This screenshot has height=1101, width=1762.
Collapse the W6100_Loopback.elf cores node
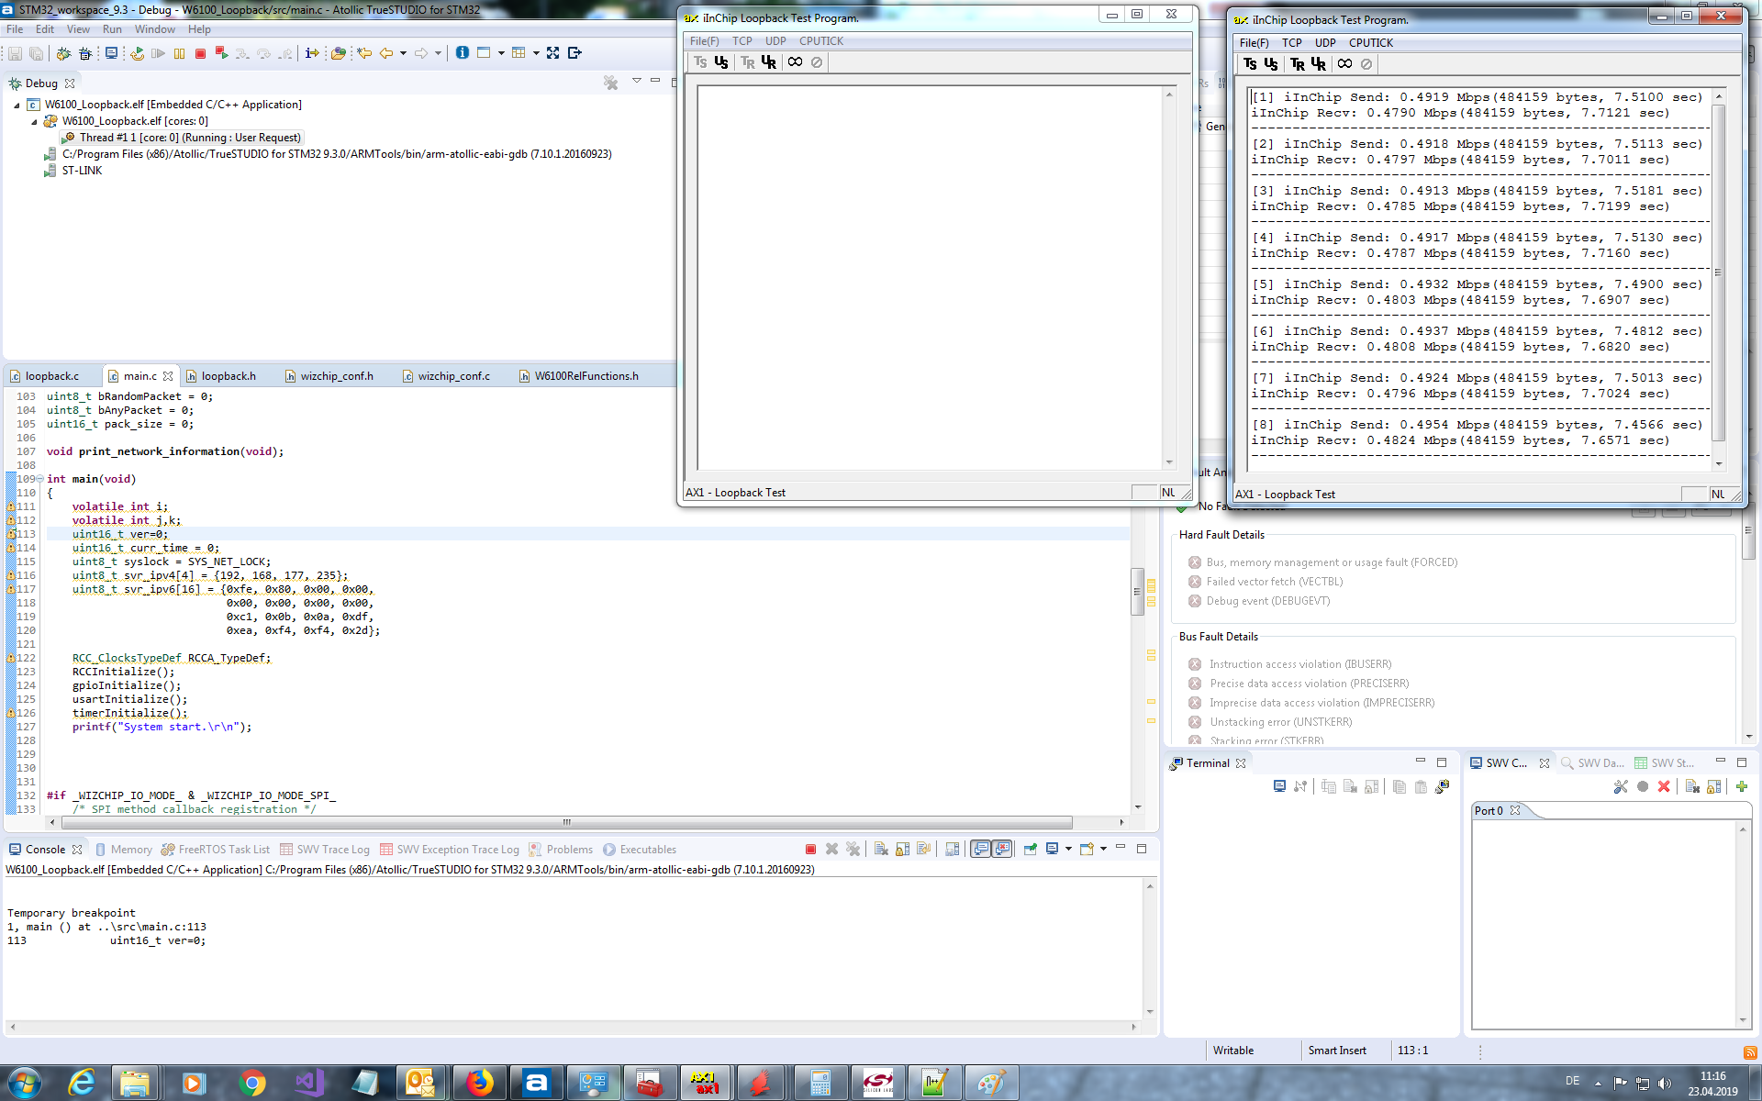tap(34, 121)
